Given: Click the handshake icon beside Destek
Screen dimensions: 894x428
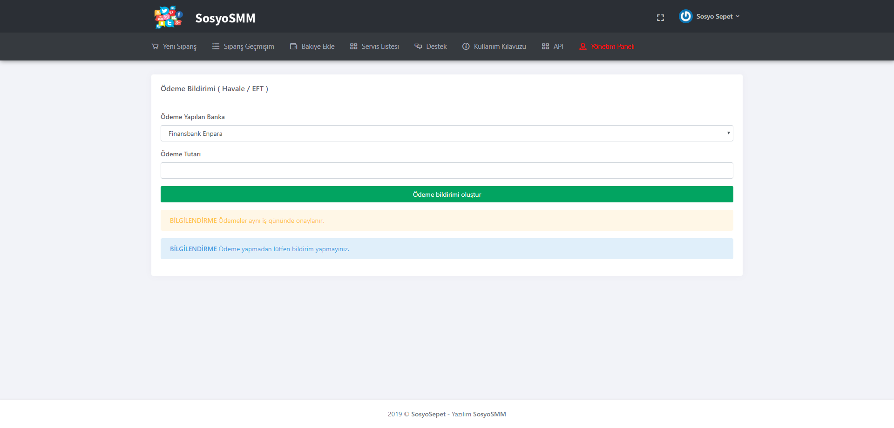Looking at the screenshot, I should (418, 47).
